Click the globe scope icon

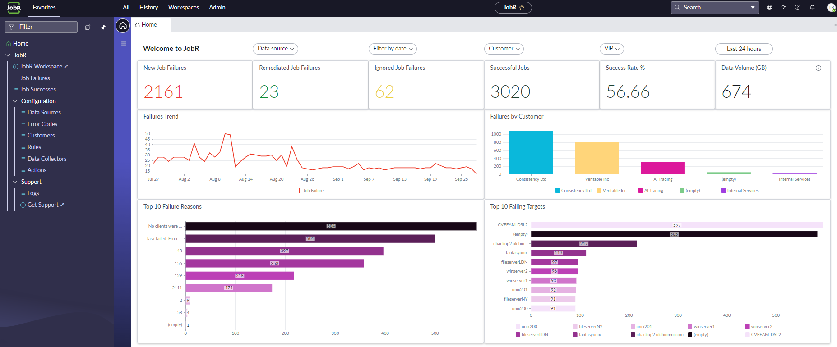769,7
